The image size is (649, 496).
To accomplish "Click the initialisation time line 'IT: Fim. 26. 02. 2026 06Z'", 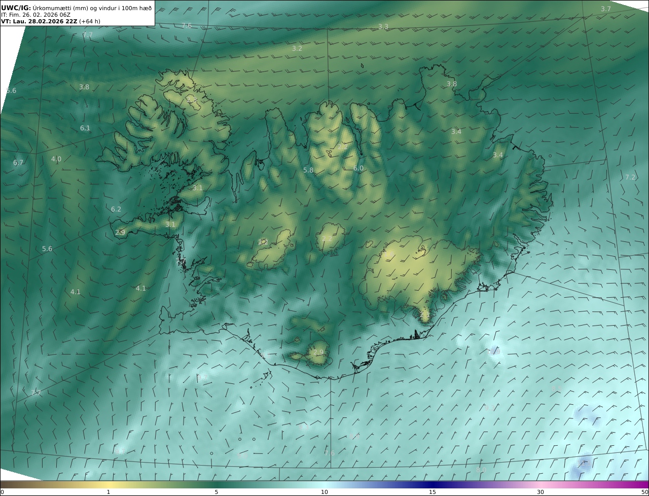I will pyautogui.click(x=35, y=15).
